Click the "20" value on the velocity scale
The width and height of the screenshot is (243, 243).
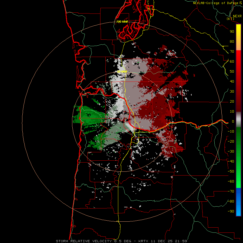click(232, 101)
